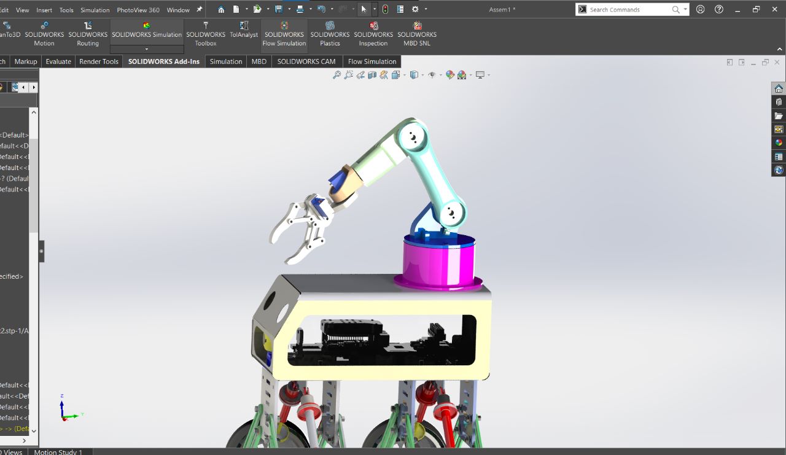Toggle the Section View icon
Viewport: 786px width, 455px height.
point(372,75)
